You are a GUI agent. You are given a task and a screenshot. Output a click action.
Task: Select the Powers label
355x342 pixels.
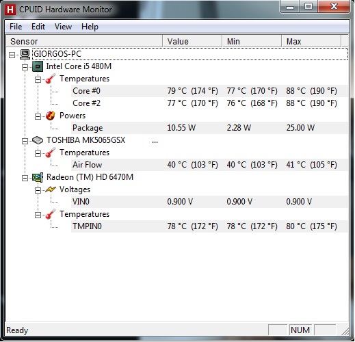tap(73, 116)
